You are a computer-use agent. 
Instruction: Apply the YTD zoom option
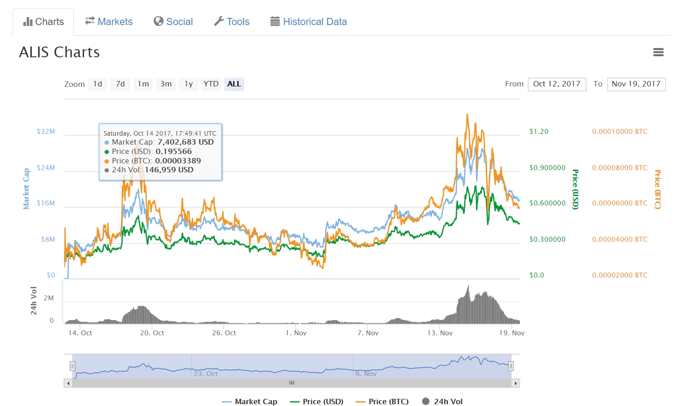tap(211, 84)
